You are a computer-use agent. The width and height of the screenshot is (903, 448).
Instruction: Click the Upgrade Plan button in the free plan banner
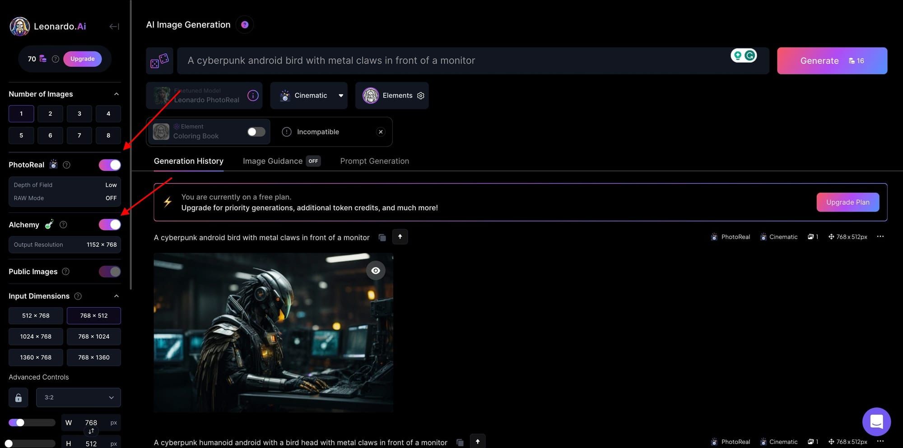847,202
